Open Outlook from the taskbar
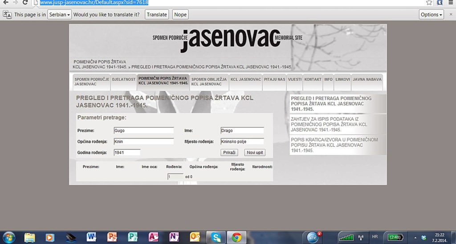Screen dimensions: 456x244 tap(195, 237)
